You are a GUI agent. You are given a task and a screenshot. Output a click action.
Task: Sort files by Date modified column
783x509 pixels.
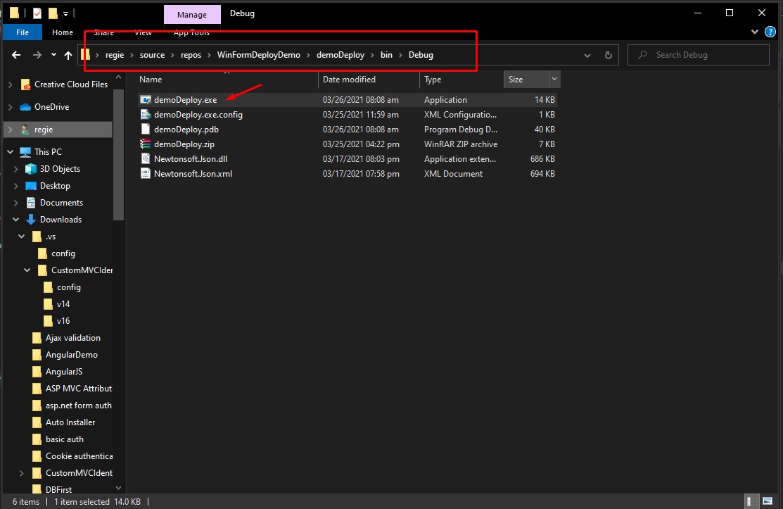click(349, 80)
